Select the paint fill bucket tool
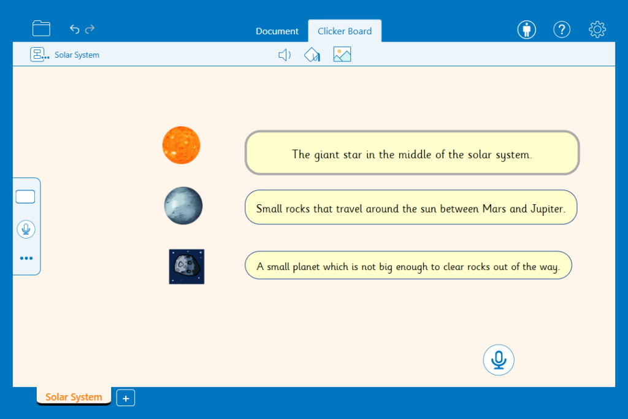 [x=312, y=55]
